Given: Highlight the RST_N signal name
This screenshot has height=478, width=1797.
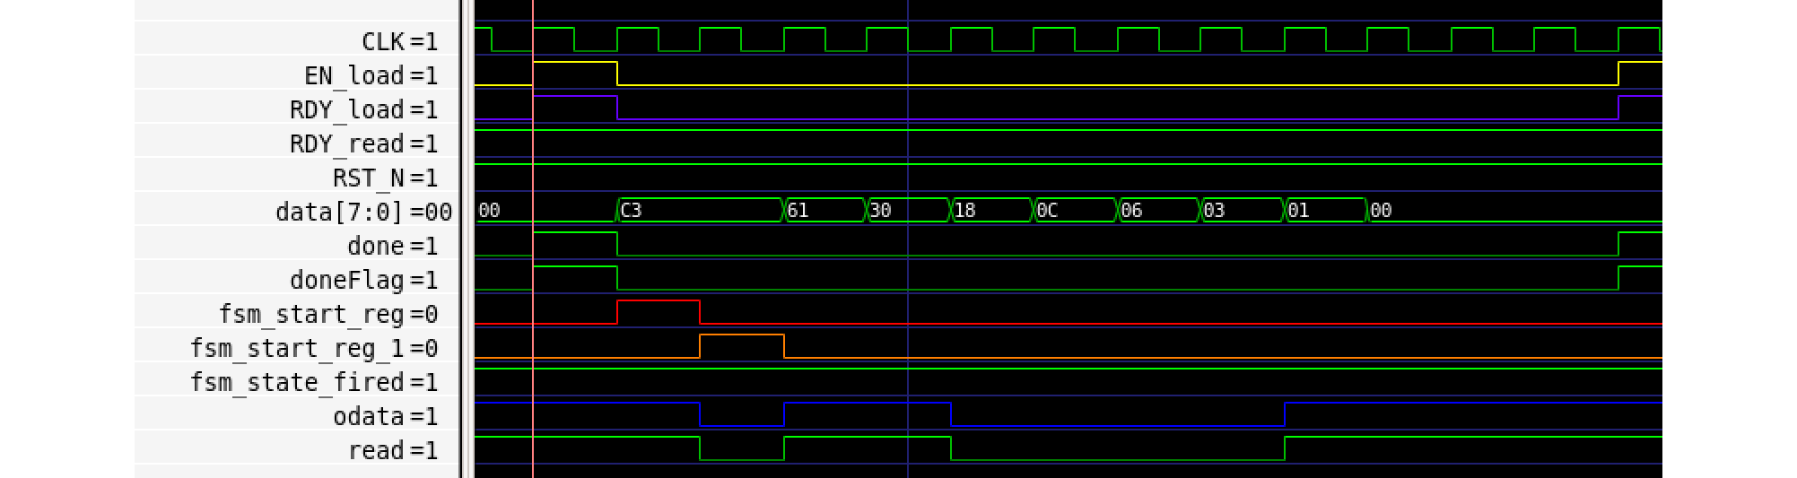Looking at the screenshot, I should click(368, 178).
